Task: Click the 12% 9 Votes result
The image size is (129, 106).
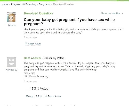Action: click(39, 88)
